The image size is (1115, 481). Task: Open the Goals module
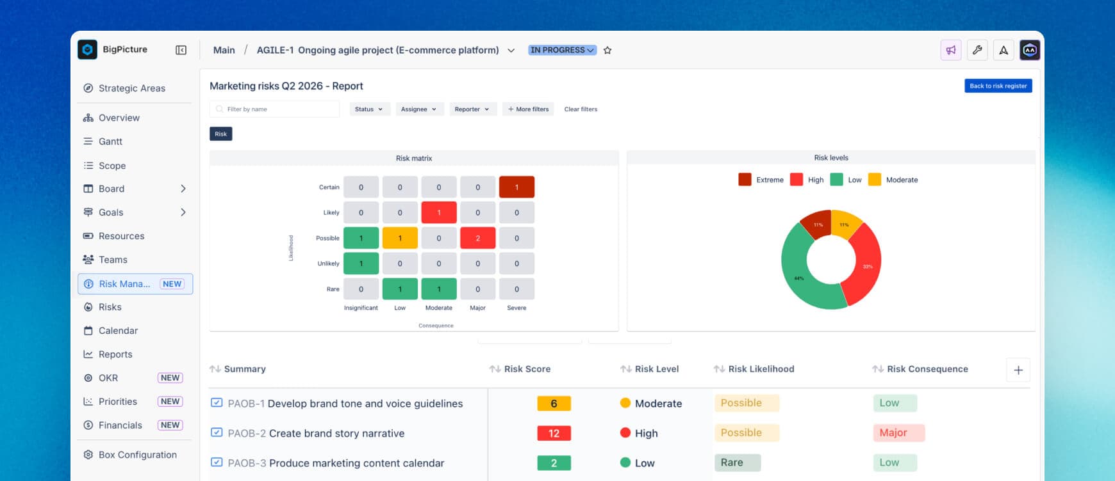tap(110, 212)
